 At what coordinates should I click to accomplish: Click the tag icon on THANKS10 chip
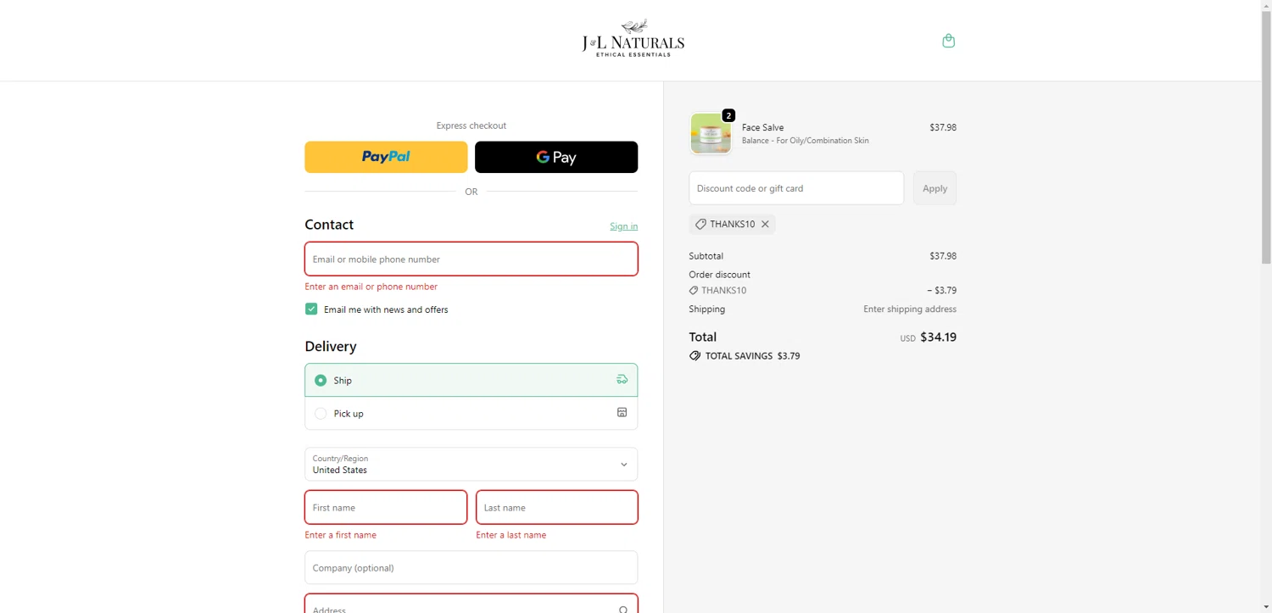point(700,224)
